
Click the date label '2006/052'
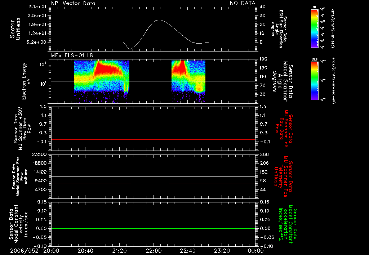[x=24, y=251]
